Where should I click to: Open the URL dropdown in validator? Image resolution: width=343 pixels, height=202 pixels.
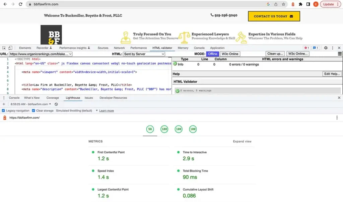point(41,54)
